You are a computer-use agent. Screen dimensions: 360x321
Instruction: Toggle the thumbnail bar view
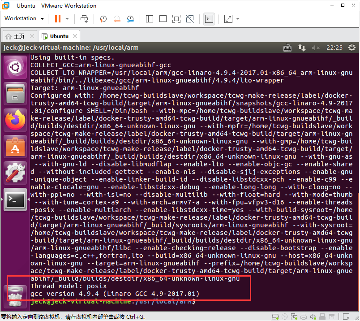[x=163, y=19]
